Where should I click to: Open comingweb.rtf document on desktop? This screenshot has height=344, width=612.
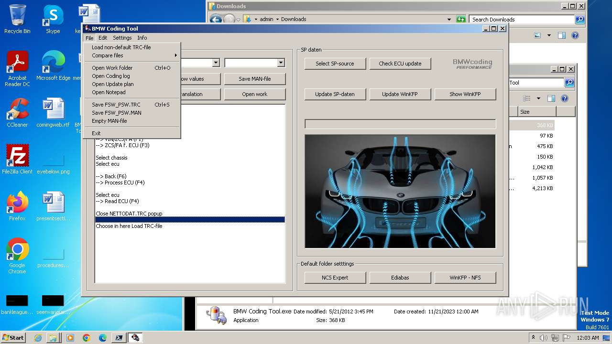[x=53, y=113]
